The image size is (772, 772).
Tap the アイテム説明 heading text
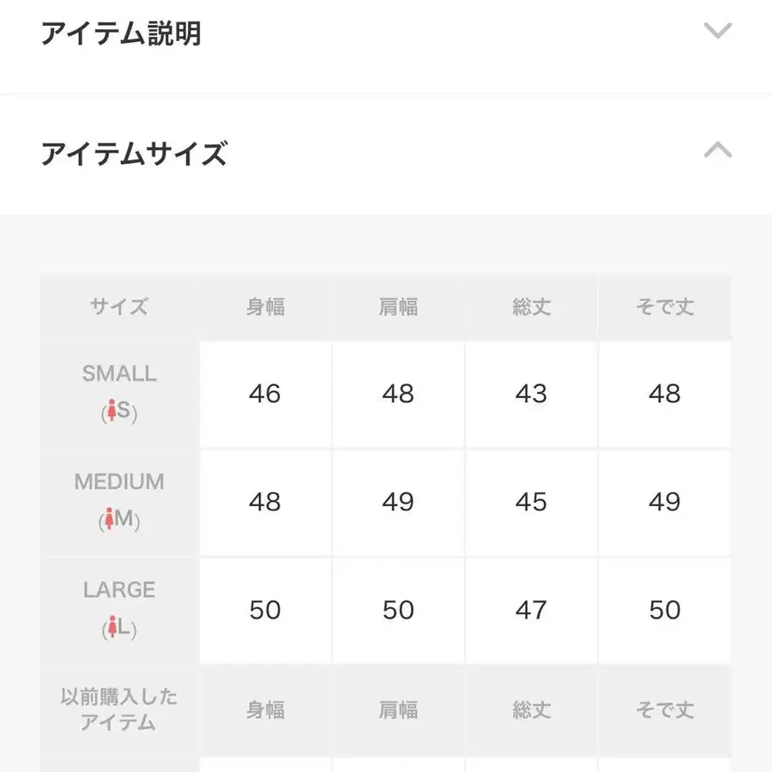tap(121, 34)
